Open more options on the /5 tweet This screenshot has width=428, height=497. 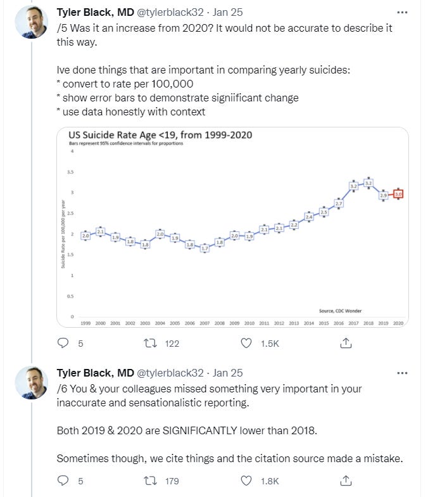click(401, 12)
